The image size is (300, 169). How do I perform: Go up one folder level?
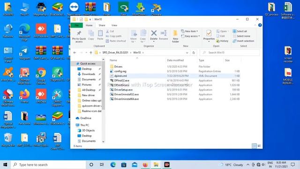[91, 53]
